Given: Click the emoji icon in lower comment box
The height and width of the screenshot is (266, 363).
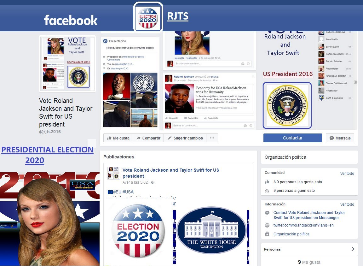Looking at the screenshot, I should pos(251,126).
